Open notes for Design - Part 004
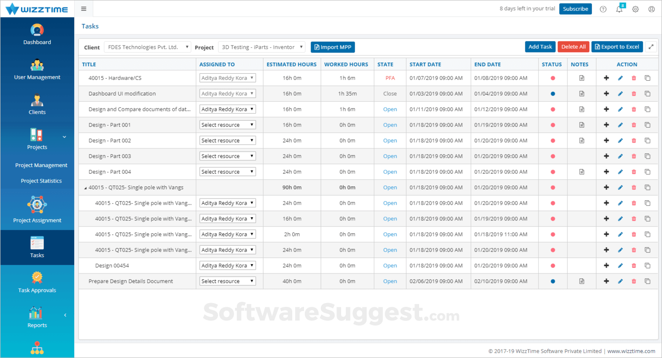Screen dimensions: 662x358 [582, 172]
